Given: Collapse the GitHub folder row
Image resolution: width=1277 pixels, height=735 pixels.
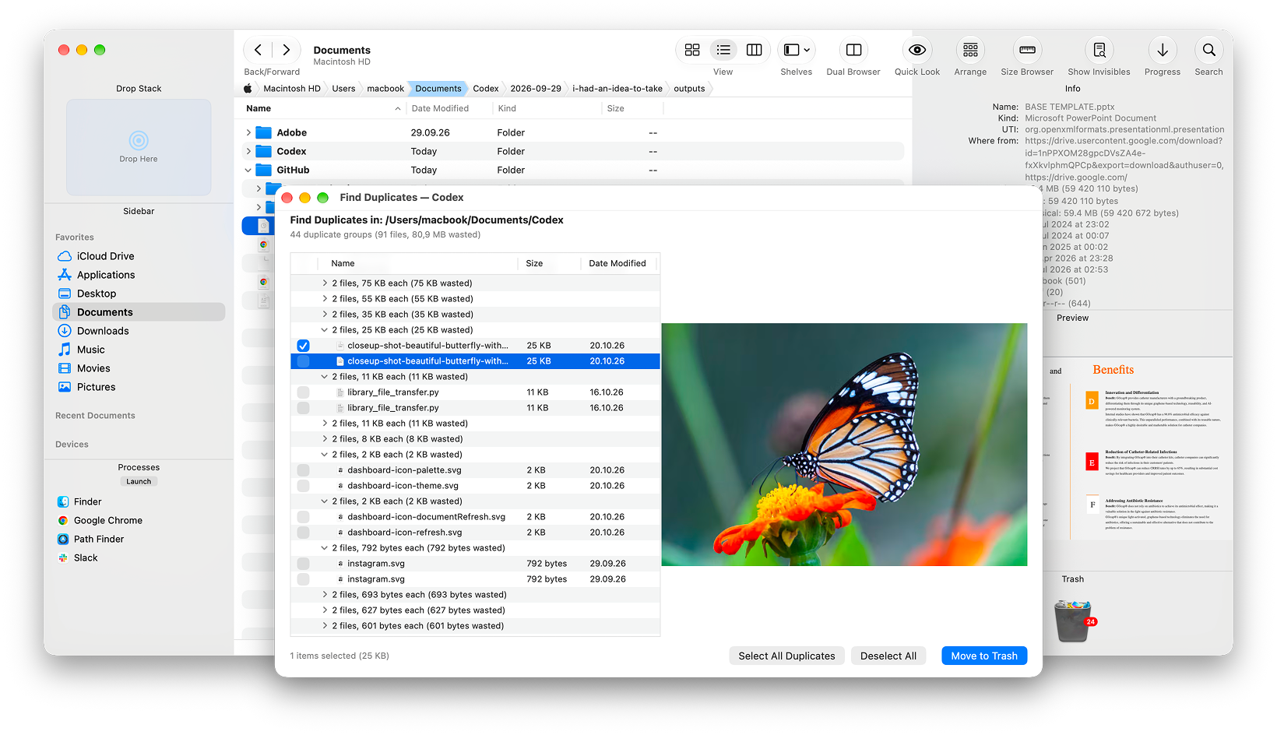Looking at the screenshot, I should tap(248, 171).
